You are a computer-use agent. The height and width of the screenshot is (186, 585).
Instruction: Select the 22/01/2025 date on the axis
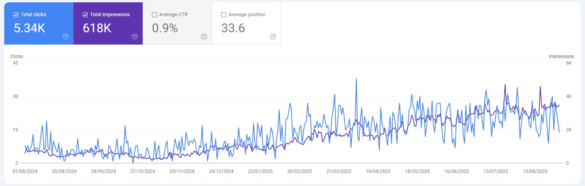pos(260,171)
